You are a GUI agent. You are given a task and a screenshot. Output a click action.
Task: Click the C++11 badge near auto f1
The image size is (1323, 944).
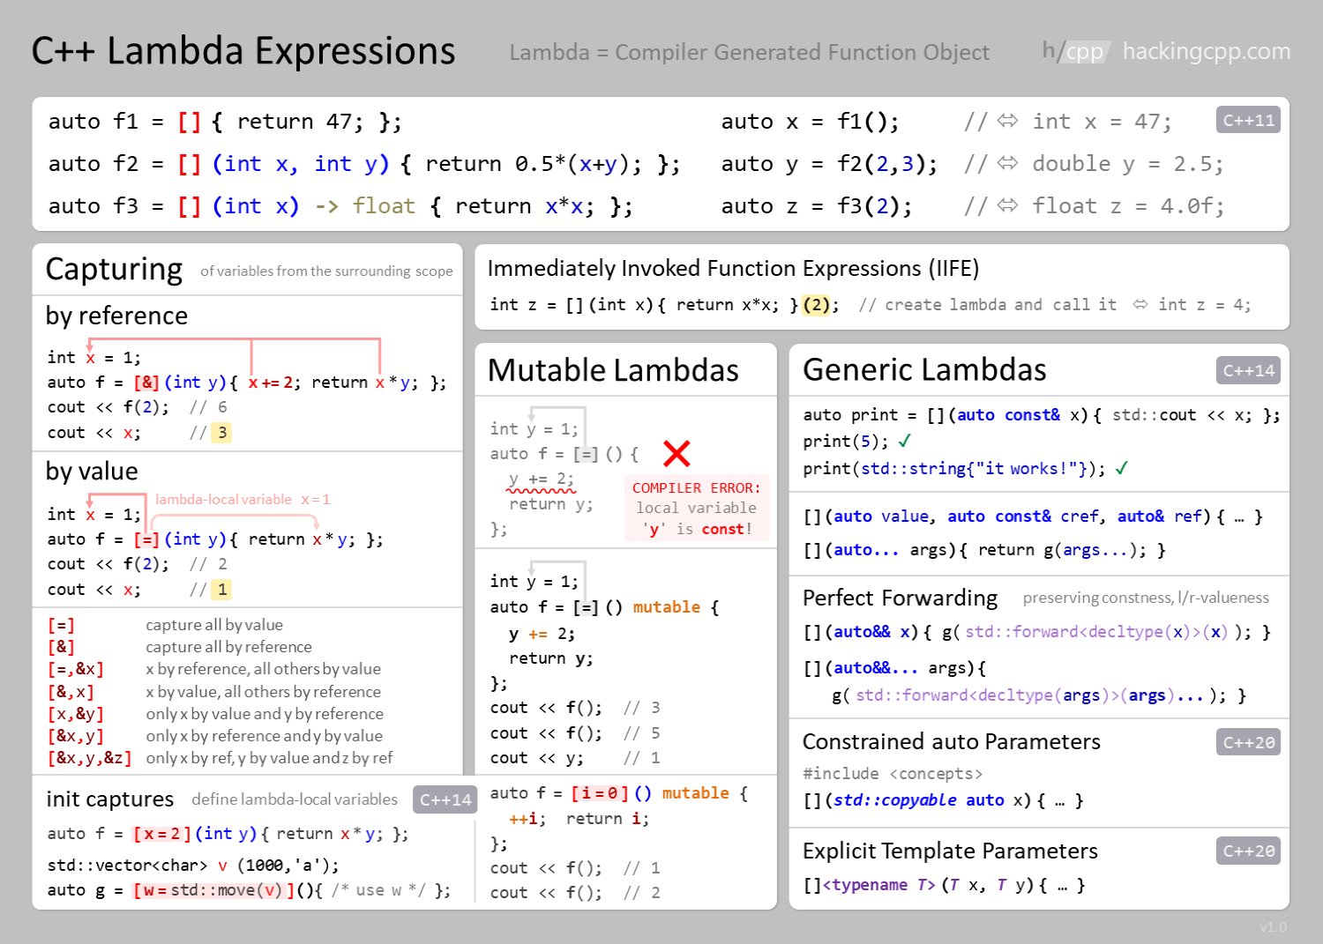(x=1247, y=120)
